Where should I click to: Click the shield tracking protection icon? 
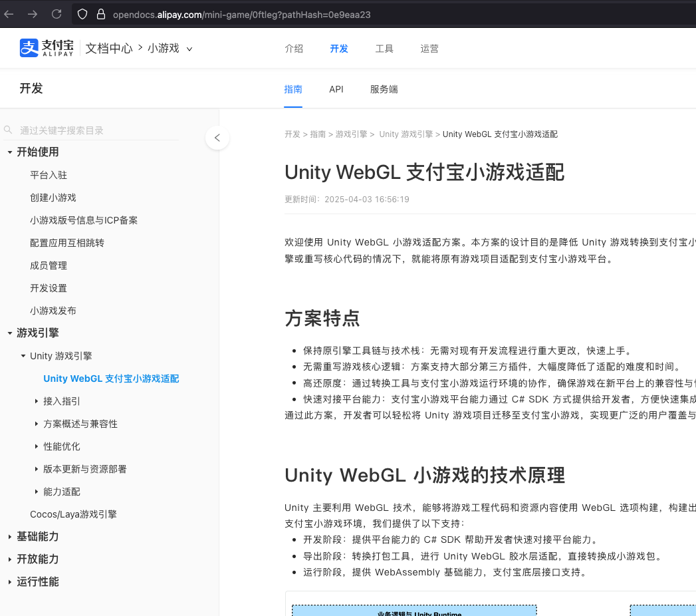click(x=82, y=14)
